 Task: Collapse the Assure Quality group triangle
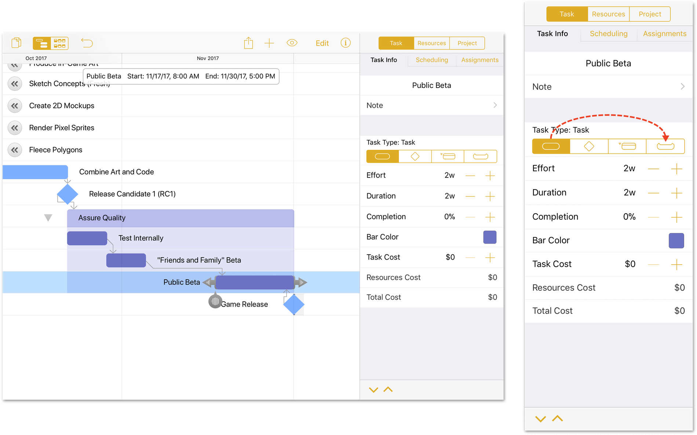coord(48,218)
